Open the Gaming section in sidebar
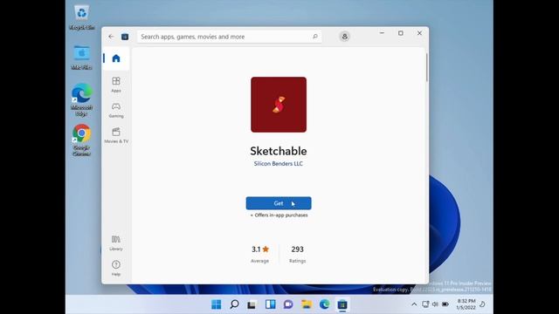 pyautogui.click(x=116, y=110)
